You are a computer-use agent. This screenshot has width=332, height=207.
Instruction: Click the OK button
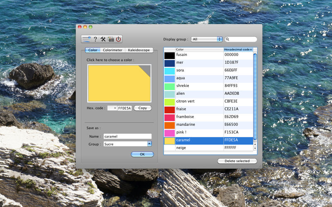click(142, 154)
